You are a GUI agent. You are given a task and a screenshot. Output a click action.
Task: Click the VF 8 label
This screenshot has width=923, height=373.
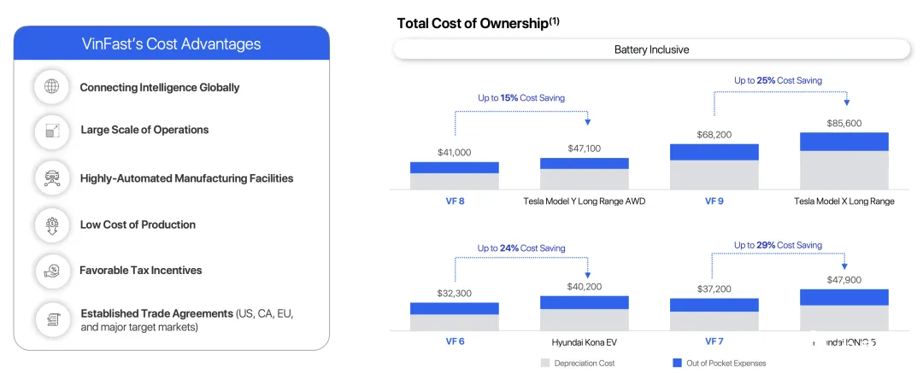coord(454,201)
